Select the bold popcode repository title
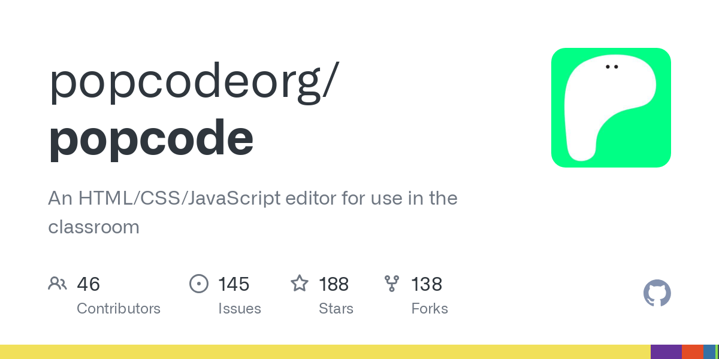This screenshot has width=719, height=359. click(x=151, y=138)
